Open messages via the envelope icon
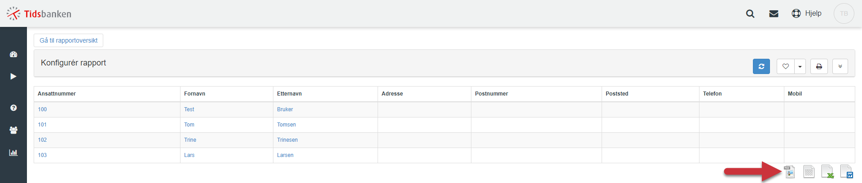Screen dimensions: 862x183 [774, 13]
